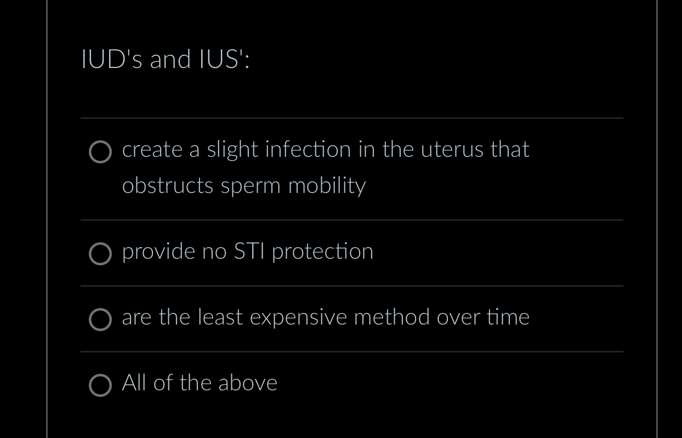Image resolution: width=682 pixels, height=438 pixels.
Task: Click the third answer option's selector
Action: [x=100, y=320]
